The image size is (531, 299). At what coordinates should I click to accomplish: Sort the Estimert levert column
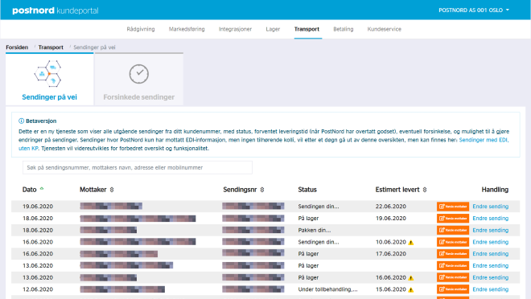[425, 190]
